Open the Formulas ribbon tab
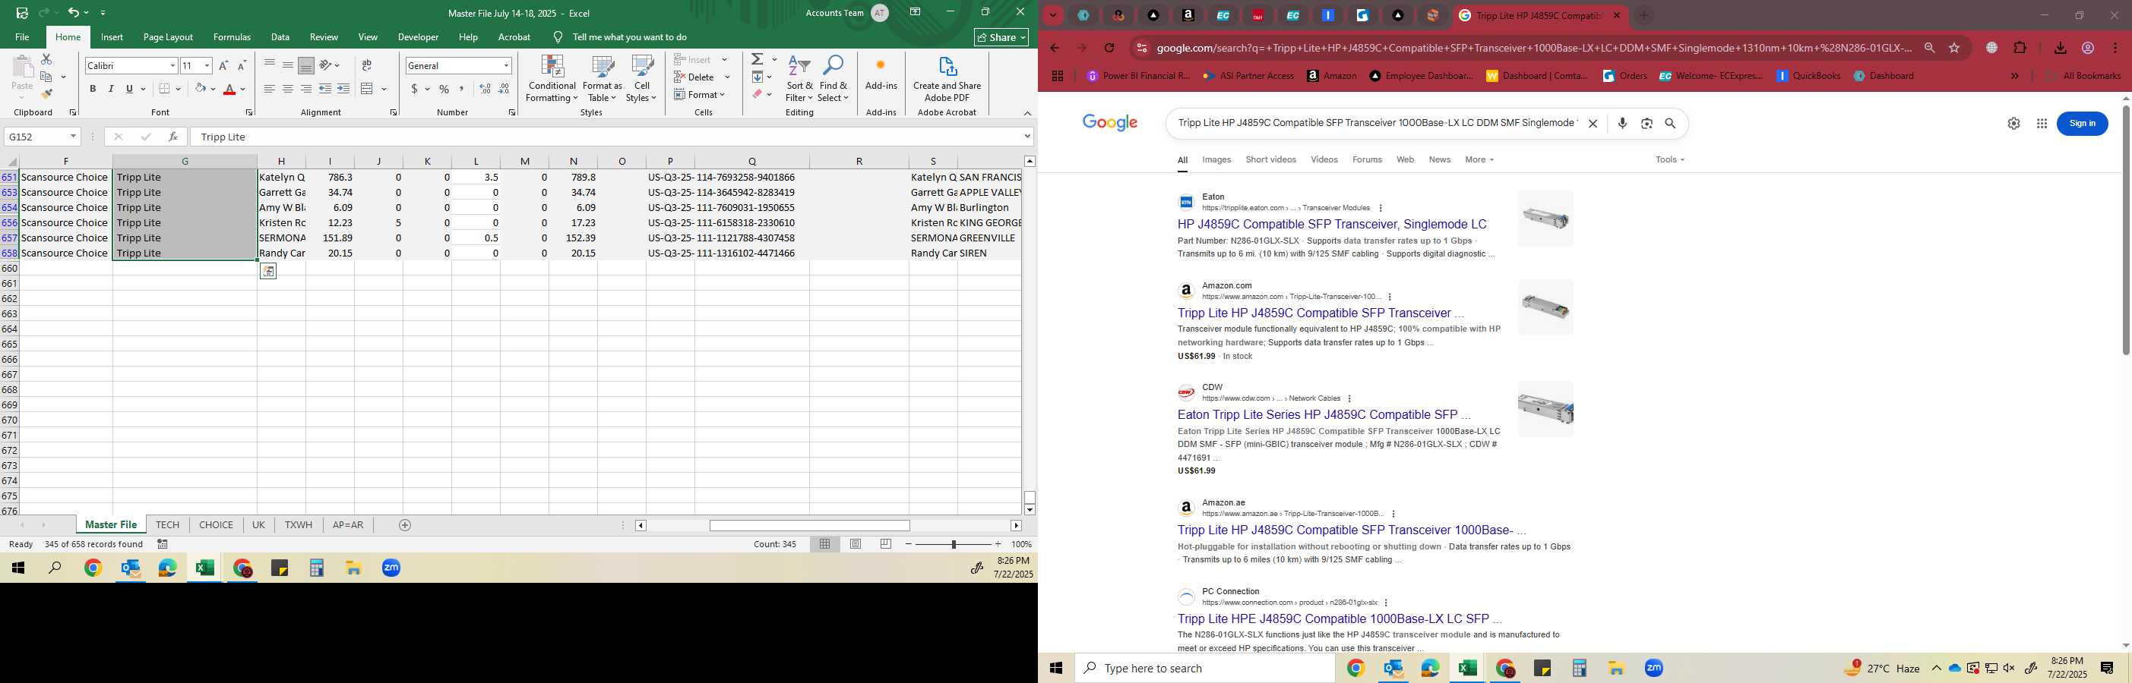The height and width of the screenshot is (683, 2132). tap(232, 37)
